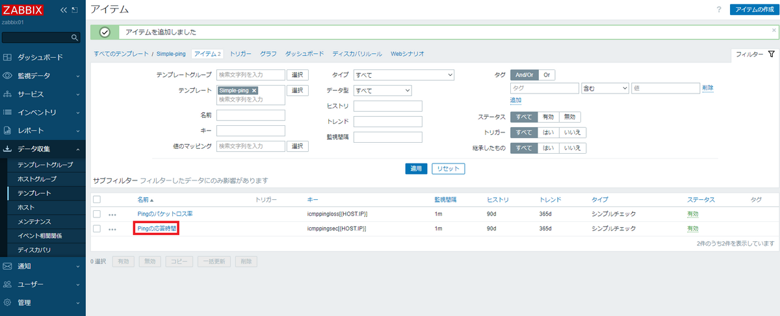The width and height of the screenshot is (780, 316).
Task: Set ステータス filter to 無効
Action: tap(569, 117)
